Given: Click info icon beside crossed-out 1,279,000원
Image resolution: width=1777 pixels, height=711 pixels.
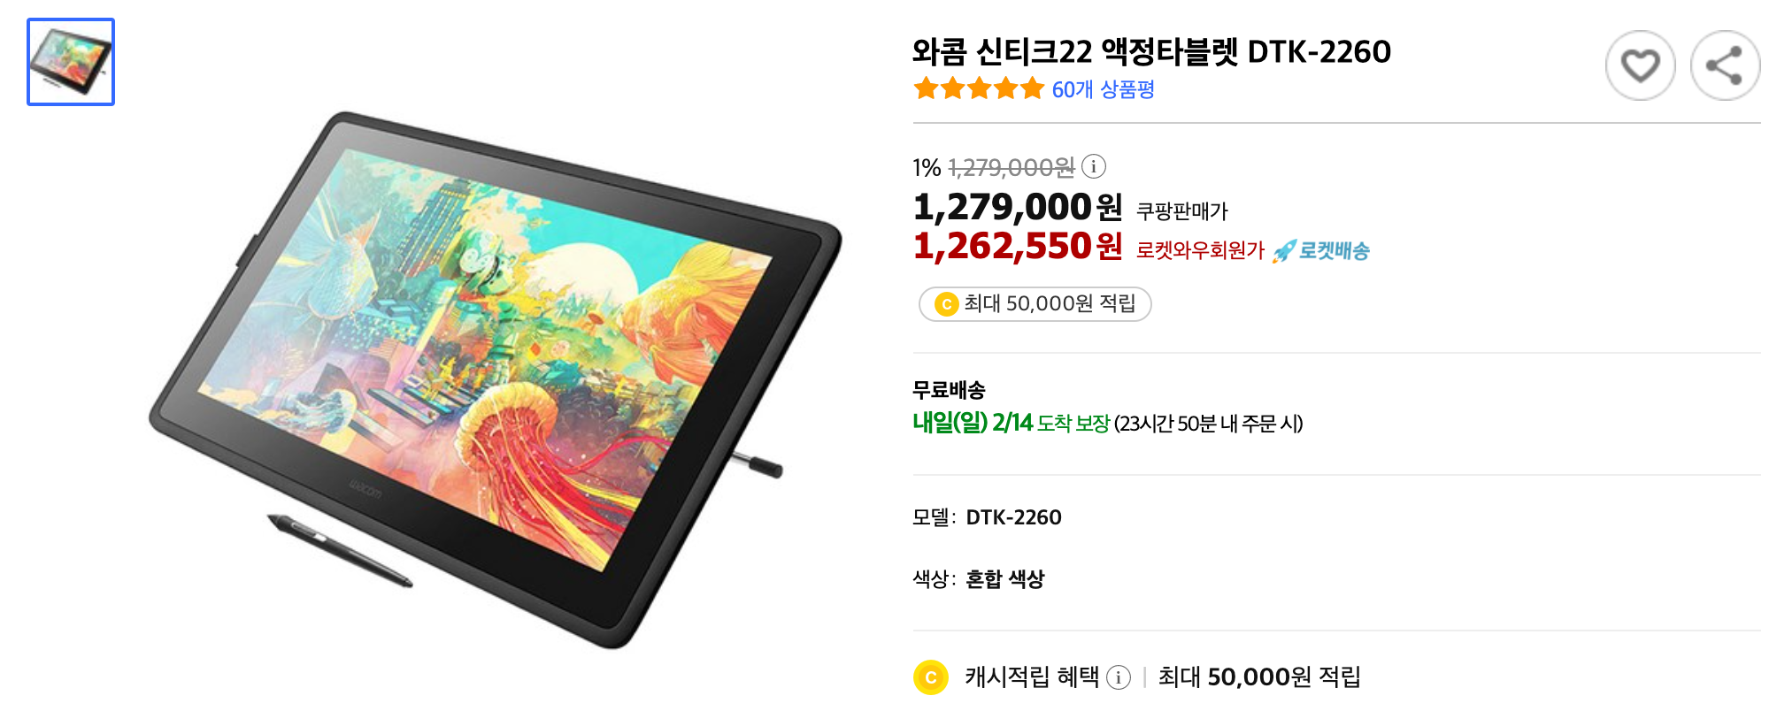Looking at the screenshot, I should [1094, 166].
